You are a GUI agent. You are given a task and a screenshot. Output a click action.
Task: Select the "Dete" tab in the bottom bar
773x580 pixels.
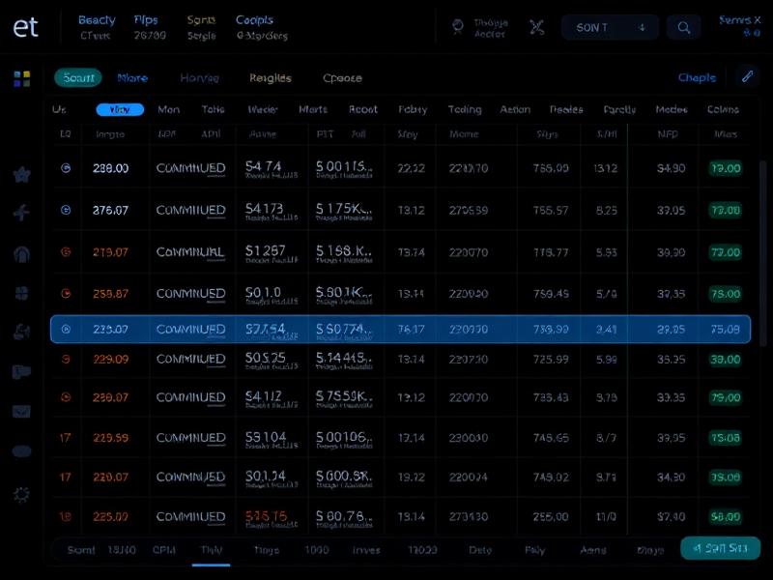pos(480,550)
